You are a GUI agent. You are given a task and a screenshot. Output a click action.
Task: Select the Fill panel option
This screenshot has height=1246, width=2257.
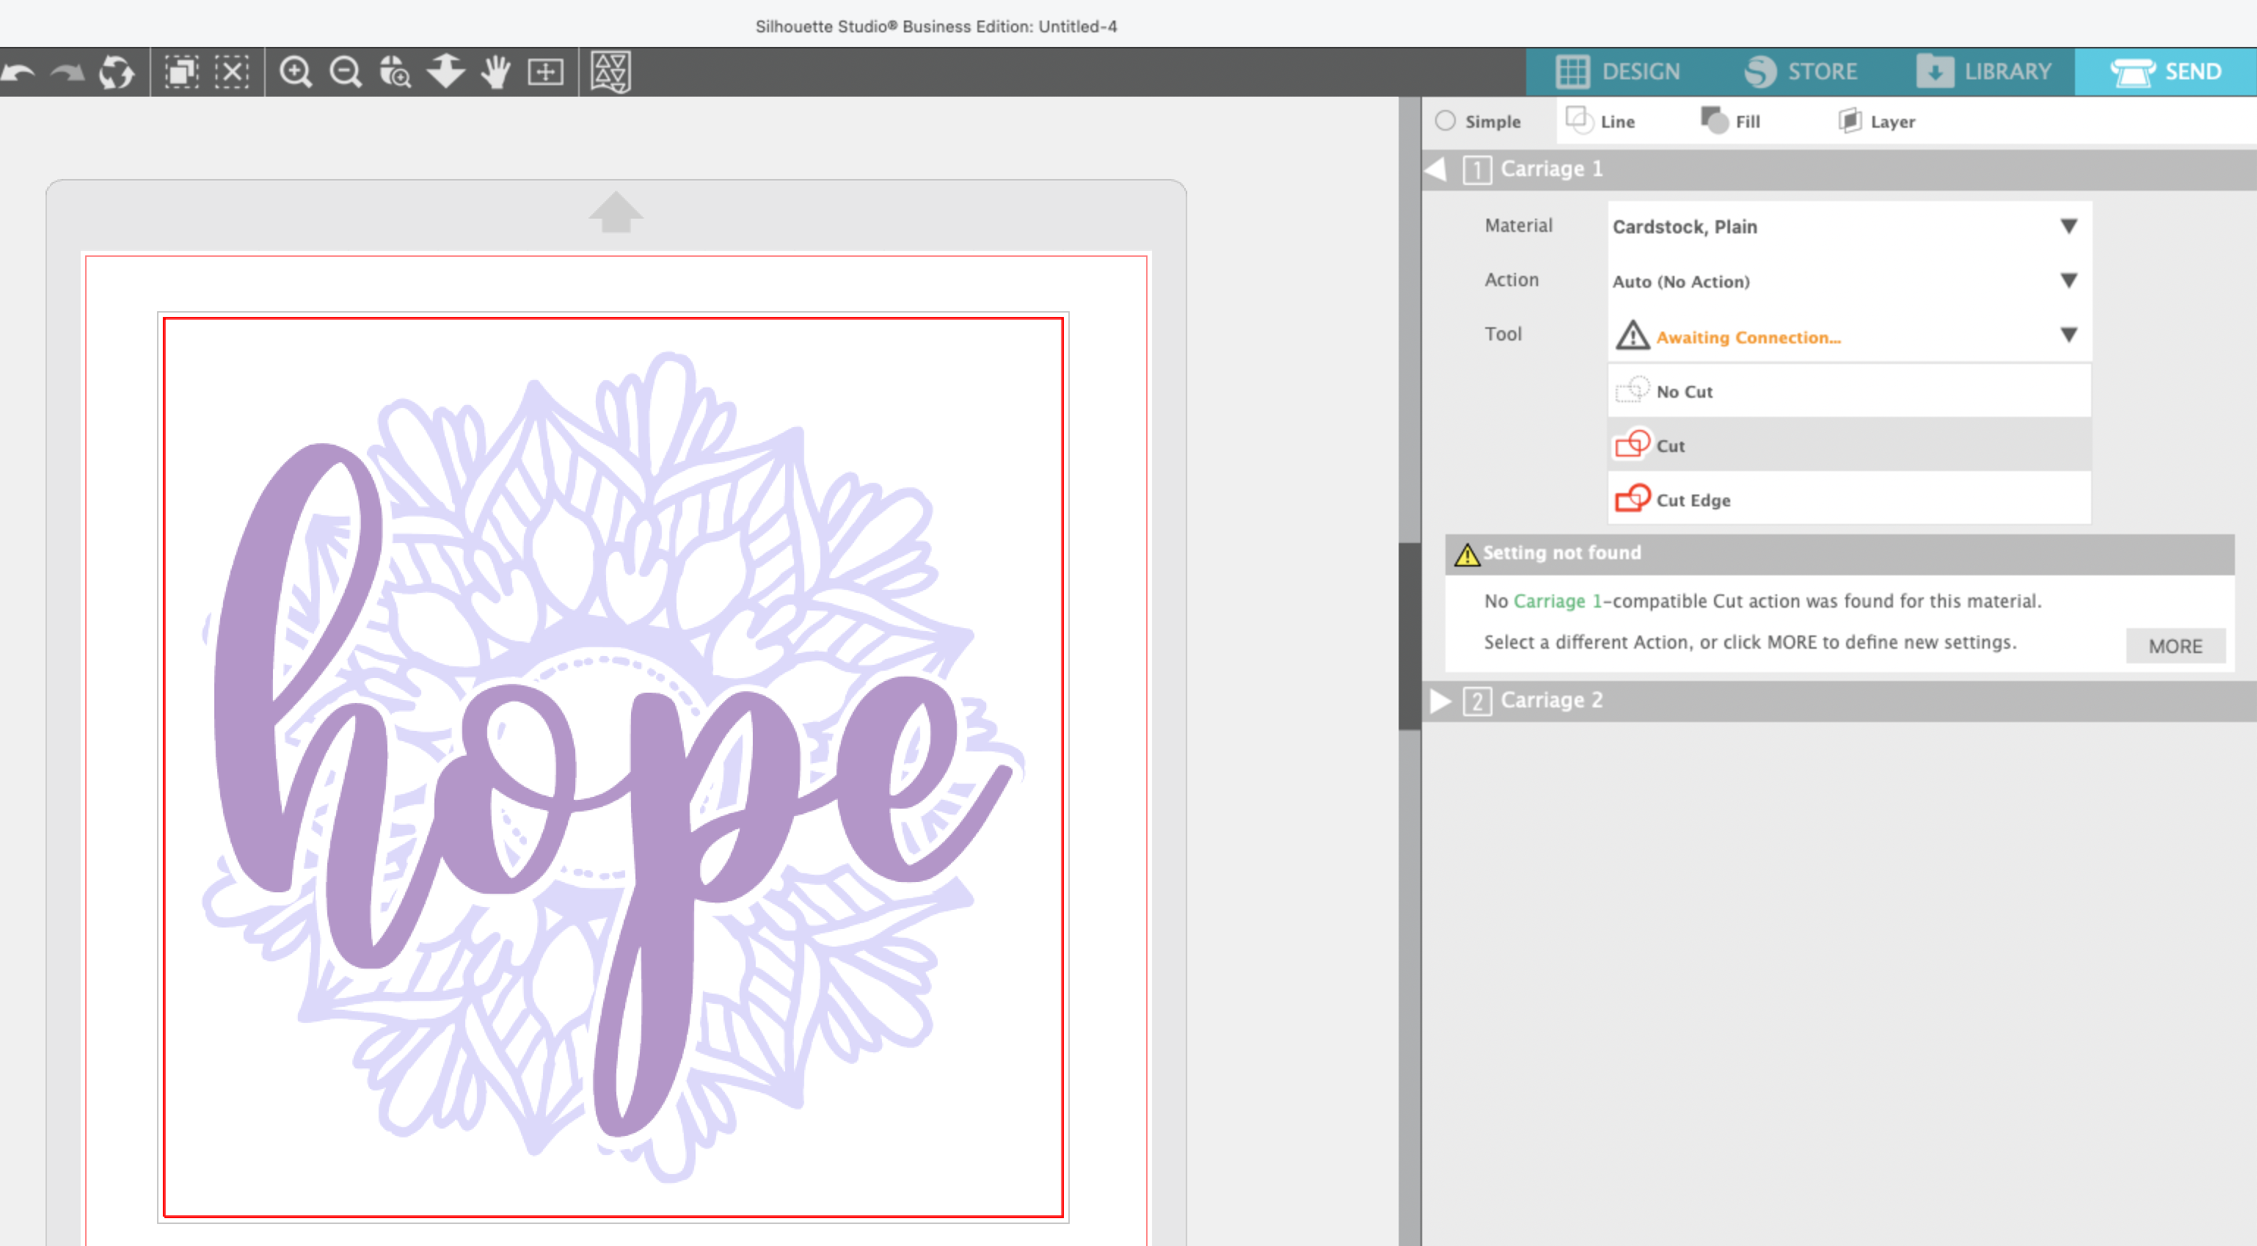[x=1732, y=122]
